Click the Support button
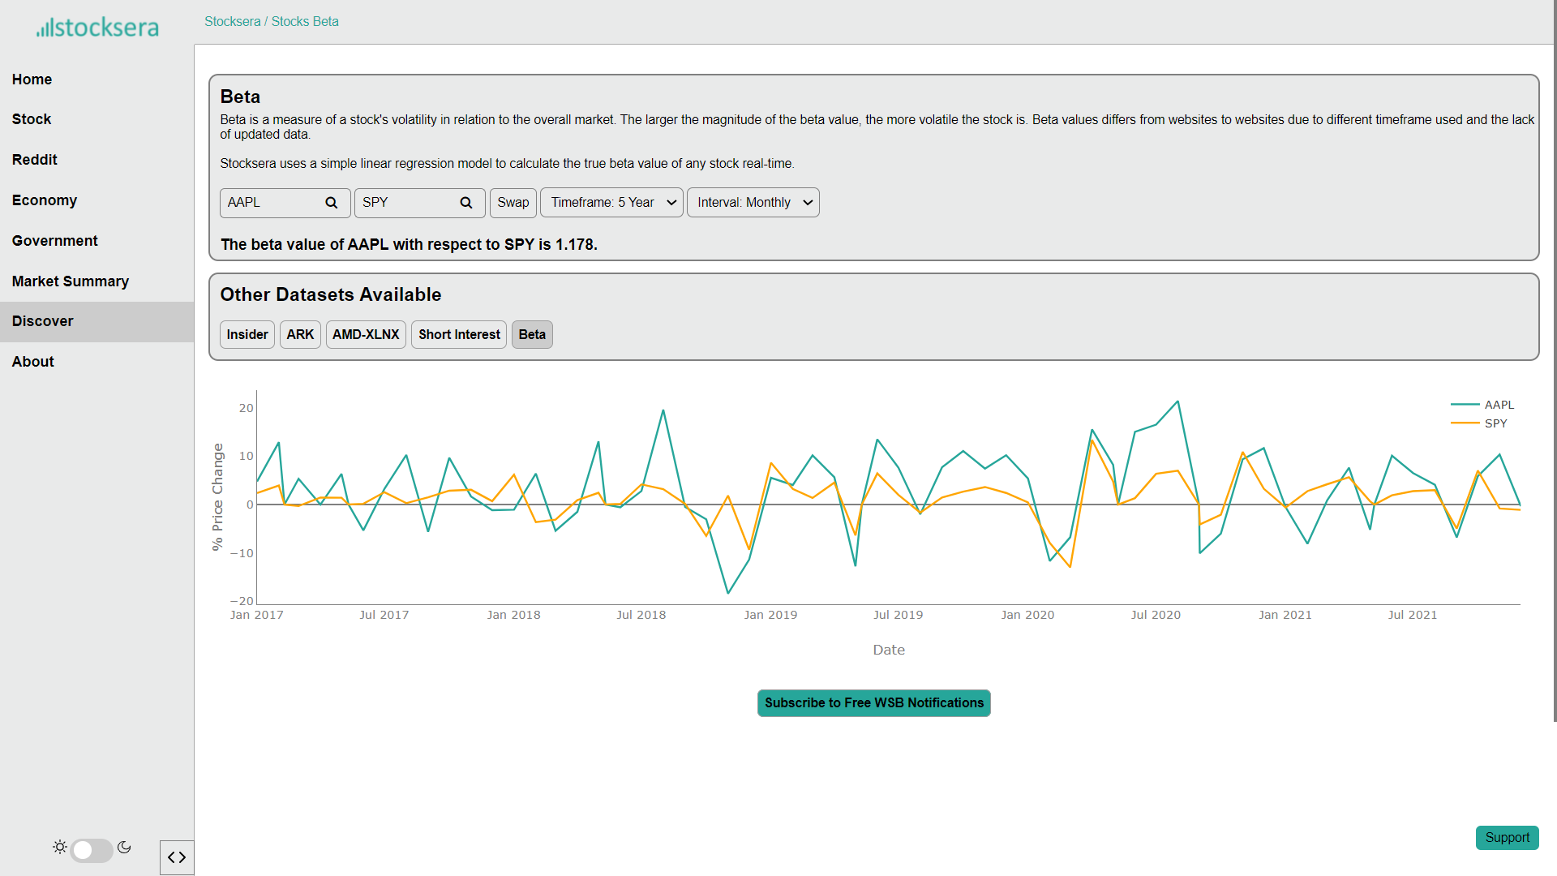 [1507, 838]
